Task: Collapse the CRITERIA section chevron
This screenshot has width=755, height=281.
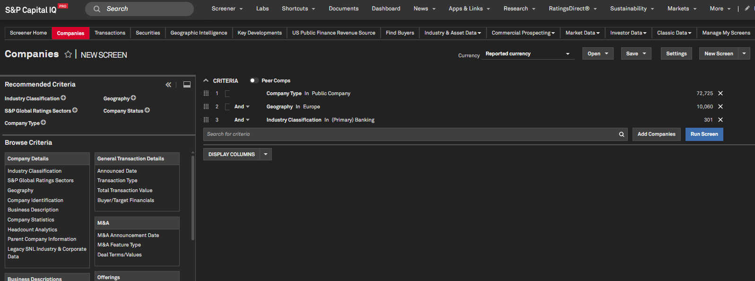Action: tap(206, 80)
